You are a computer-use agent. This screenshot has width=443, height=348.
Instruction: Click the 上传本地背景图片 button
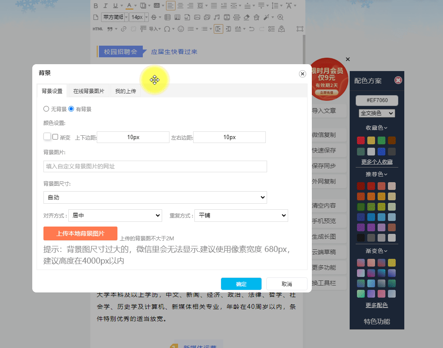80,233
